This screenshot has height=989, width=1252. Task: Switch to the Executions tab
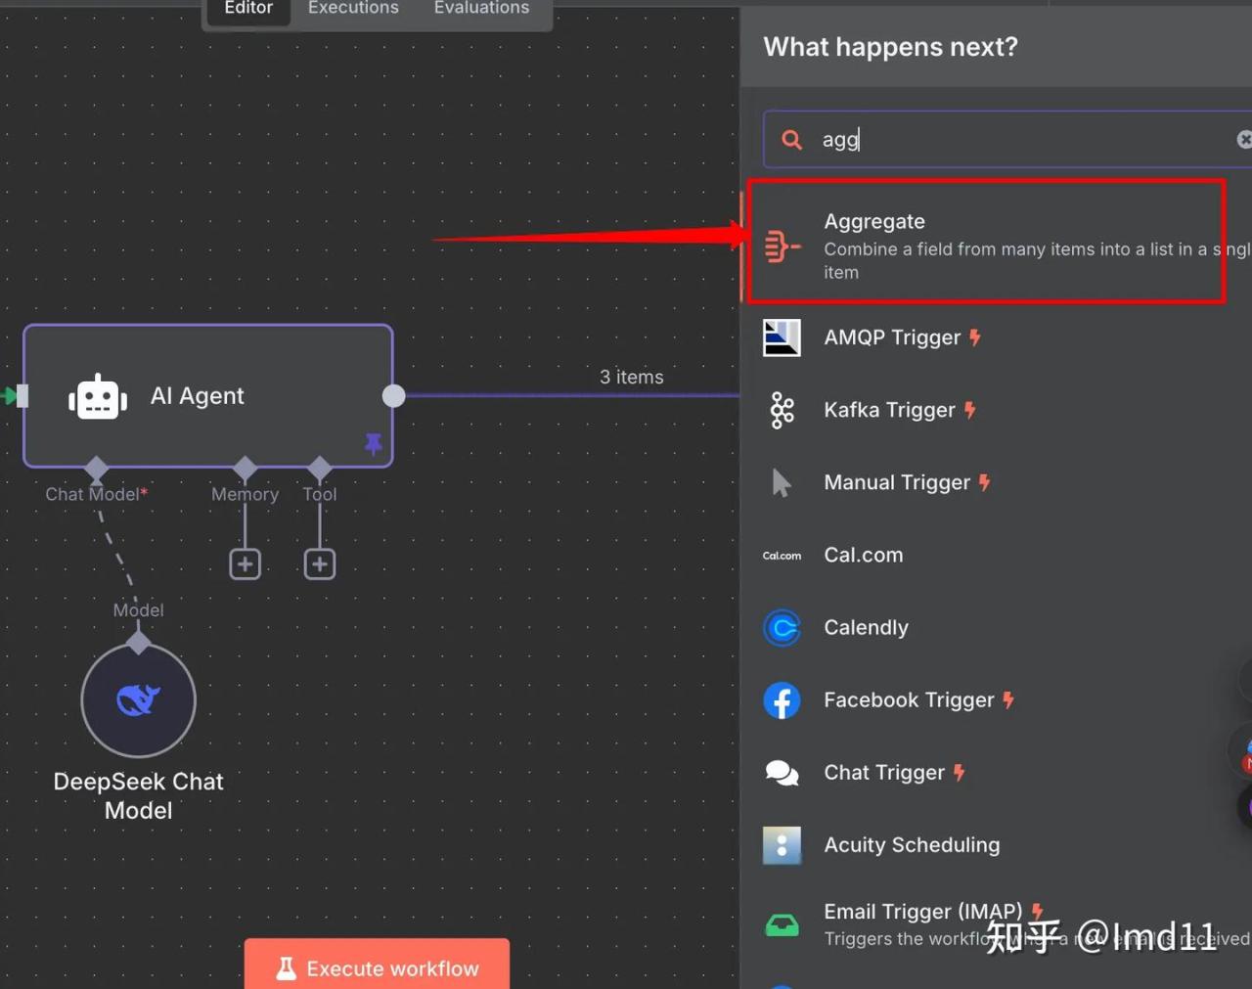tap(353, 9)
